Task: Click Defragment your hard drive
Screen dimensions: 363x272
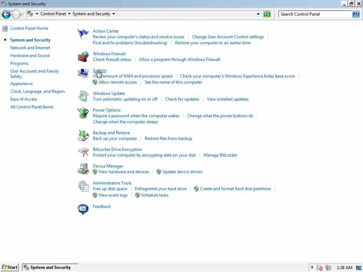Action: click(161, 189)
